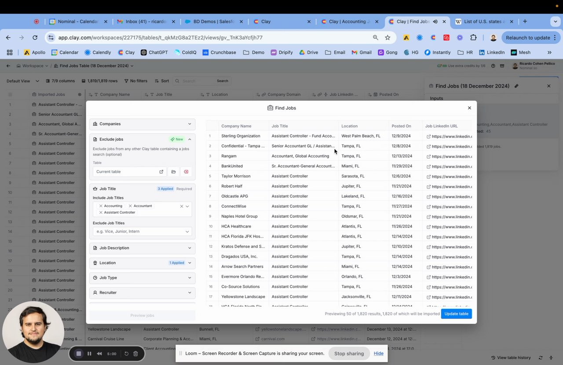Mute audio on the Clay Find Jobs tab
The width and height of the screenshot is (563, 365).
click(435, 22)
